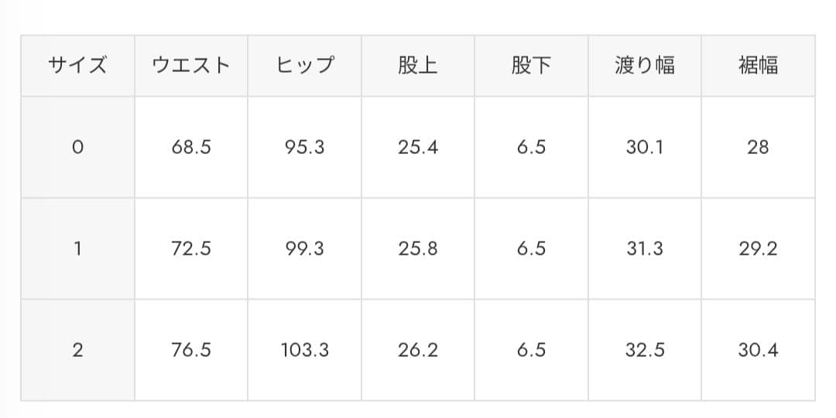Screen dimensions: 836x418
Task: Click the 股上 column header
Action: [x=418, y=66]
